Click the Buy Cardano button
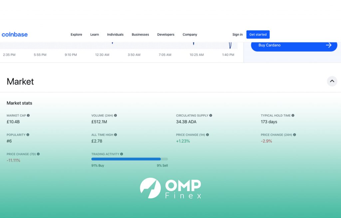 294,45
